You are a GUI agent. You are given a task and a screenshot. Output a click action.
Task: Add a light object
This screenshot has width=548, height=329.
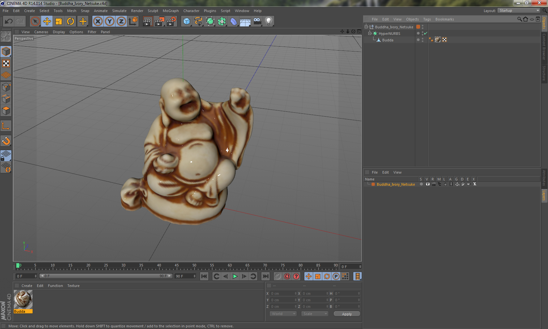(269, 21)
